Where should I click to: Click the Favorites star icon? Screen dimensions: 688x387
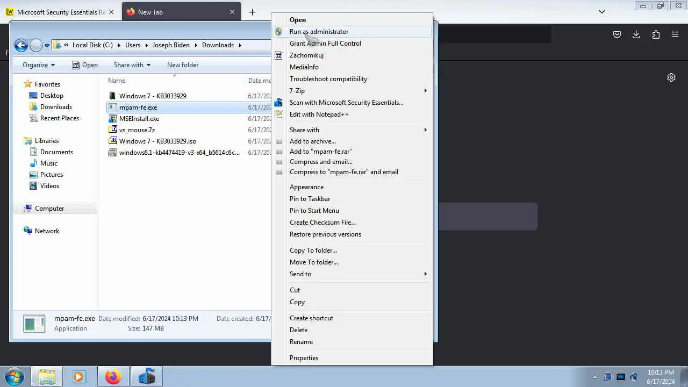tap(28, 84)
